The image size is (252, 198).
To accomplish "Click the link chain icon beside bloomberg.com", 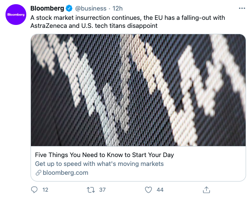I will tap(39, 173).
